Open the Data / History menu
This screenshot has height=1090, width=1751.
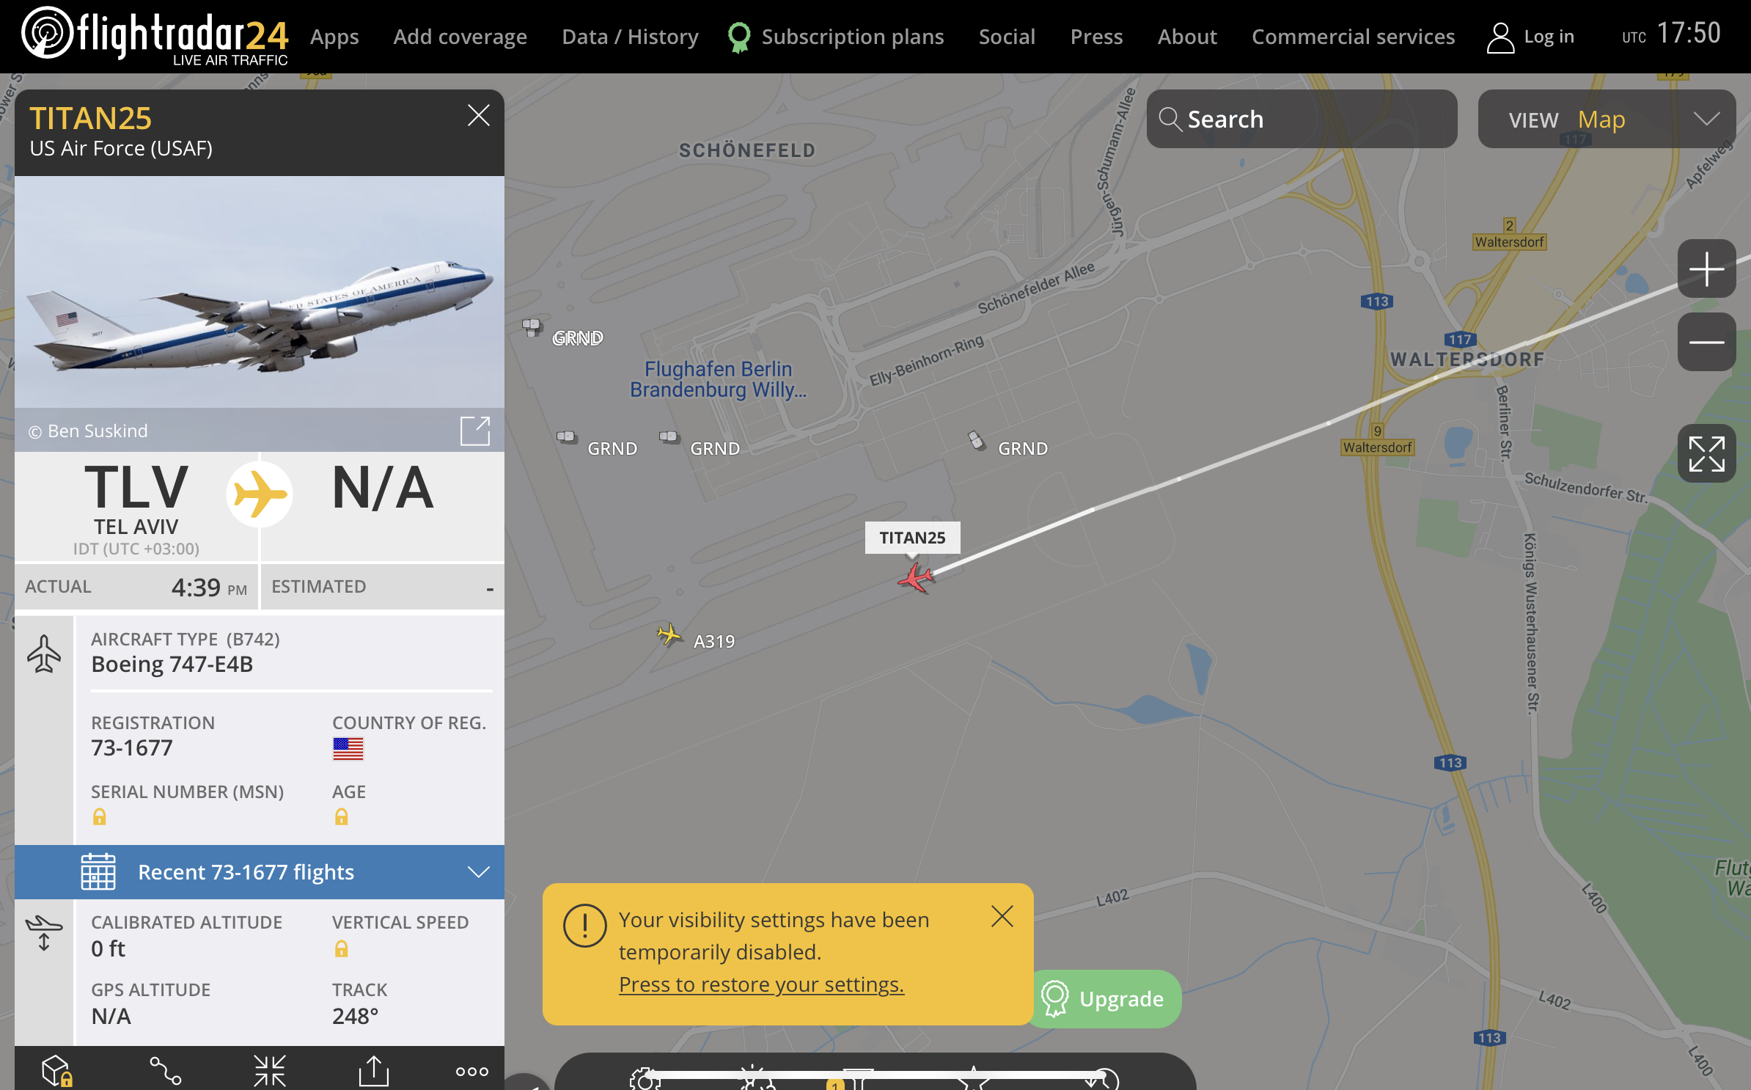[630, 37]
